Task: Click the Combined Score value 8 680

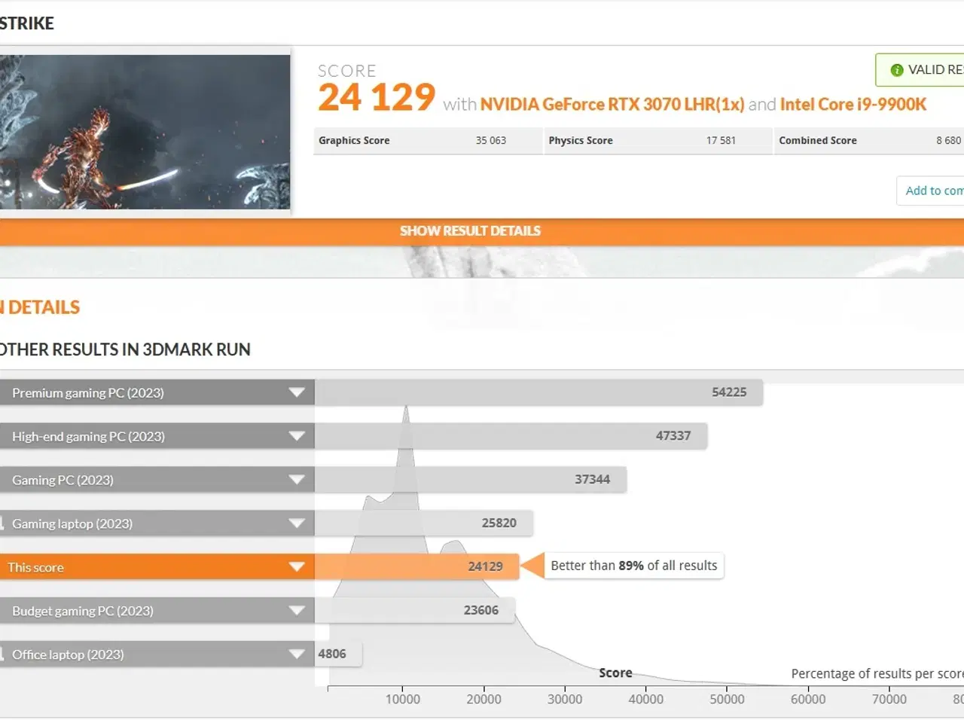Action: [x=949, y=140]
